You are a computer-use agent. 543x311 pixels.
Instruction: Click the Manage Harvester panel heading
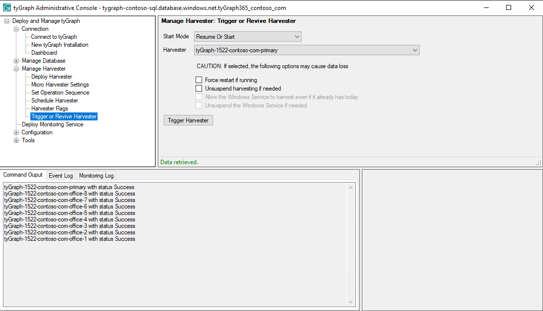pyautogui.click(x=228, y=21)
